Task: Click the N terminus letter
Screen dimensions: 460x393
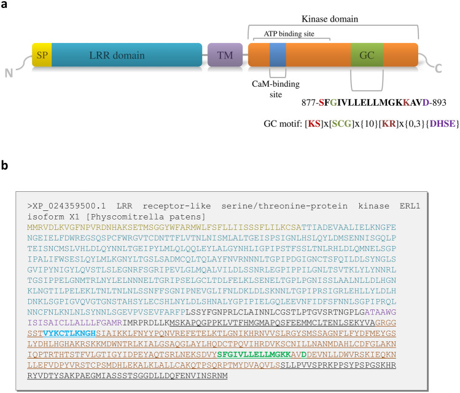Action: point(9,73)
